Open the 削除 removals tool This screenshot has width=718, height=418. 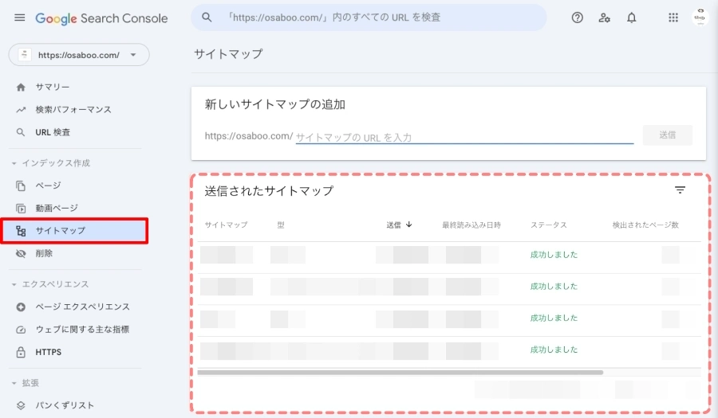point(44,253)
